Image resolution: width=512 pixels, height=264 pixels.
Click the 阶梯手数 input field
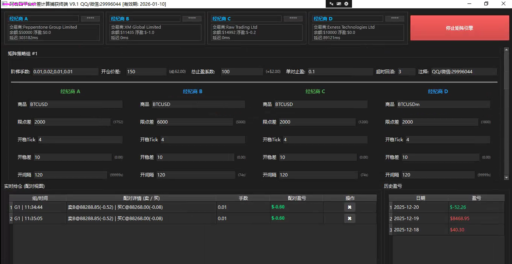coord(65,72)
